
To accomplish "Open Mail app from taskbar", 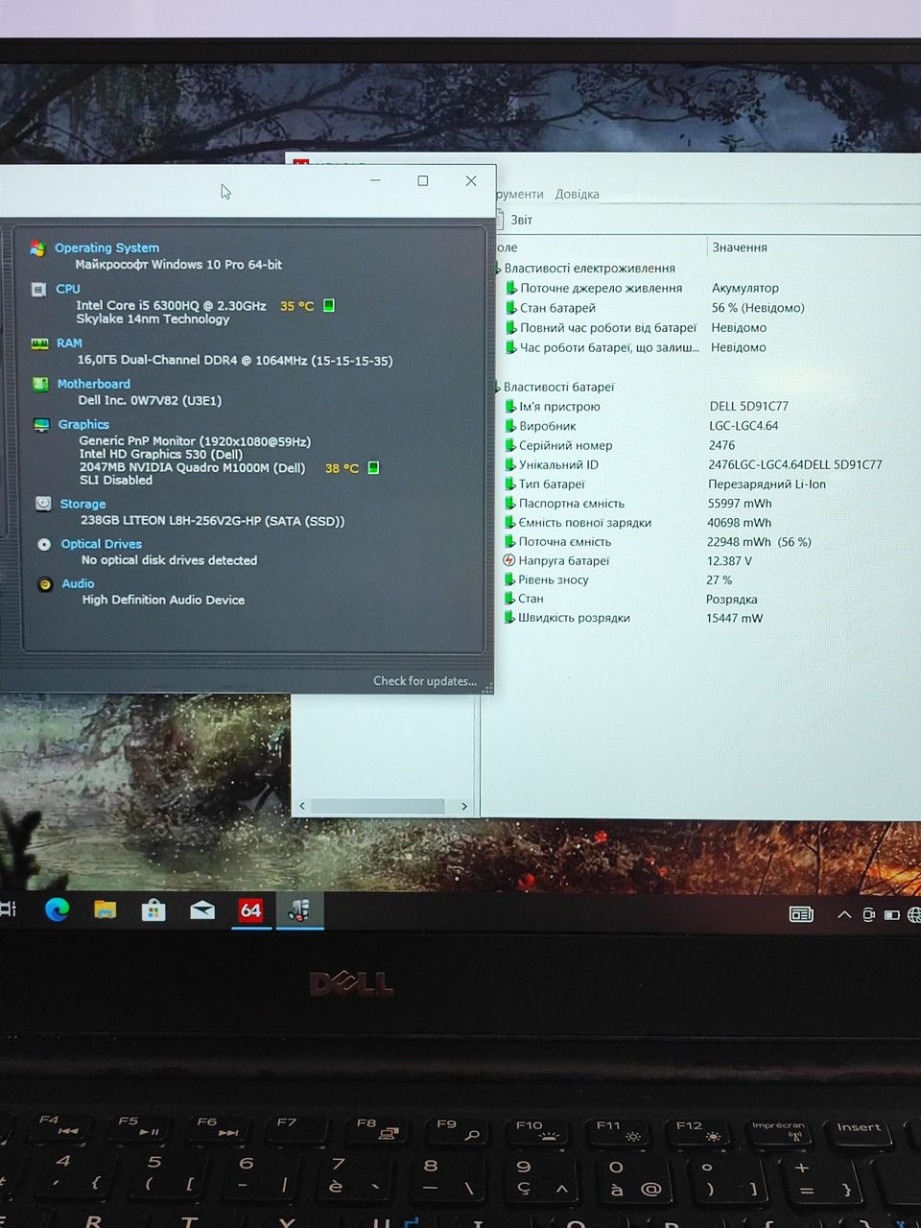I will (x=202, y=910).
